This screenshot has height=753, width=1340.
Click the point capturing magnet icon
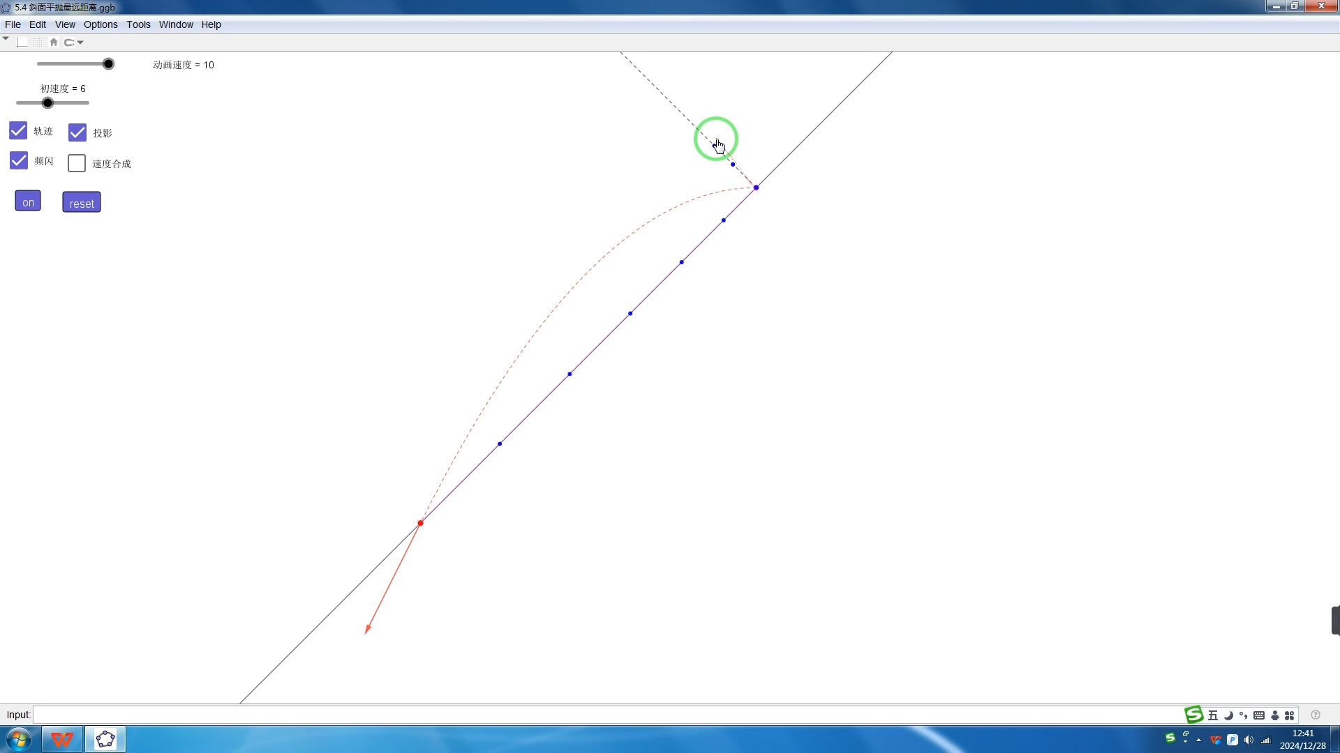(69, 43)
